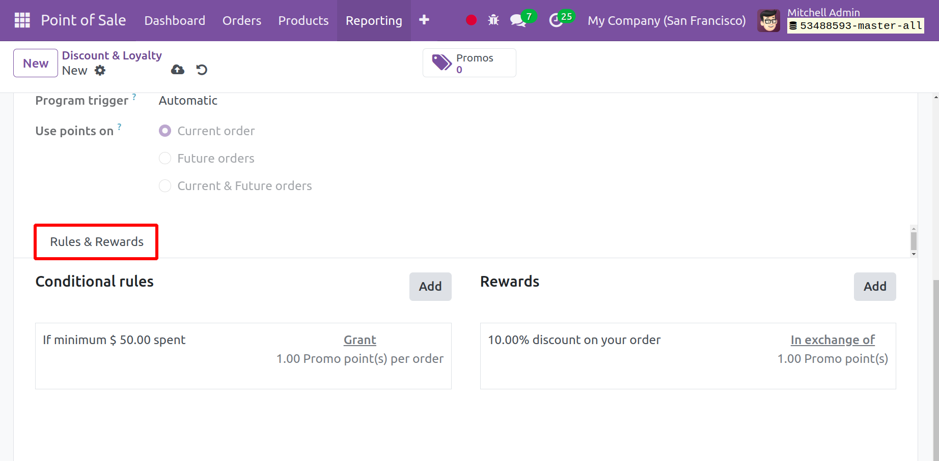
Task: Open the My Company (San Francisco) switcher
Action: point(666,20)
